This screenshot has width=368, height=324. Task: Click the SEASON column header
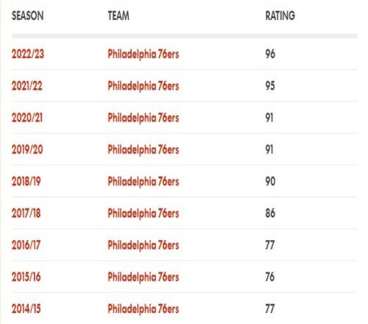(28, 15)
